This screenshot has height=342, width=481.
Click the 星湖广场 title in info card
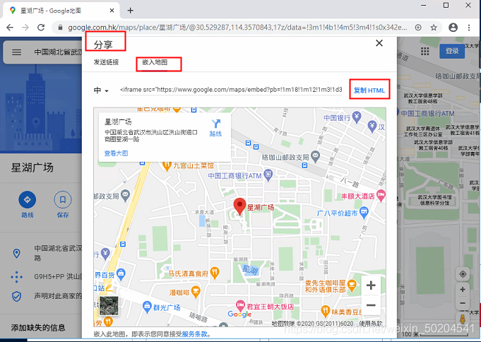pos(118,122)
